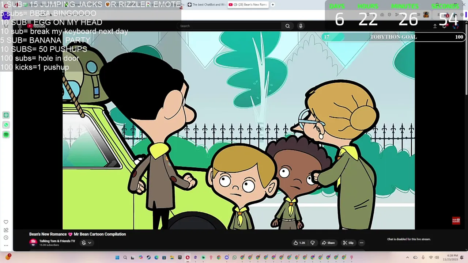
Task: Like the video with thumbs-up 1.2K button
Action: tap(299, 243)
